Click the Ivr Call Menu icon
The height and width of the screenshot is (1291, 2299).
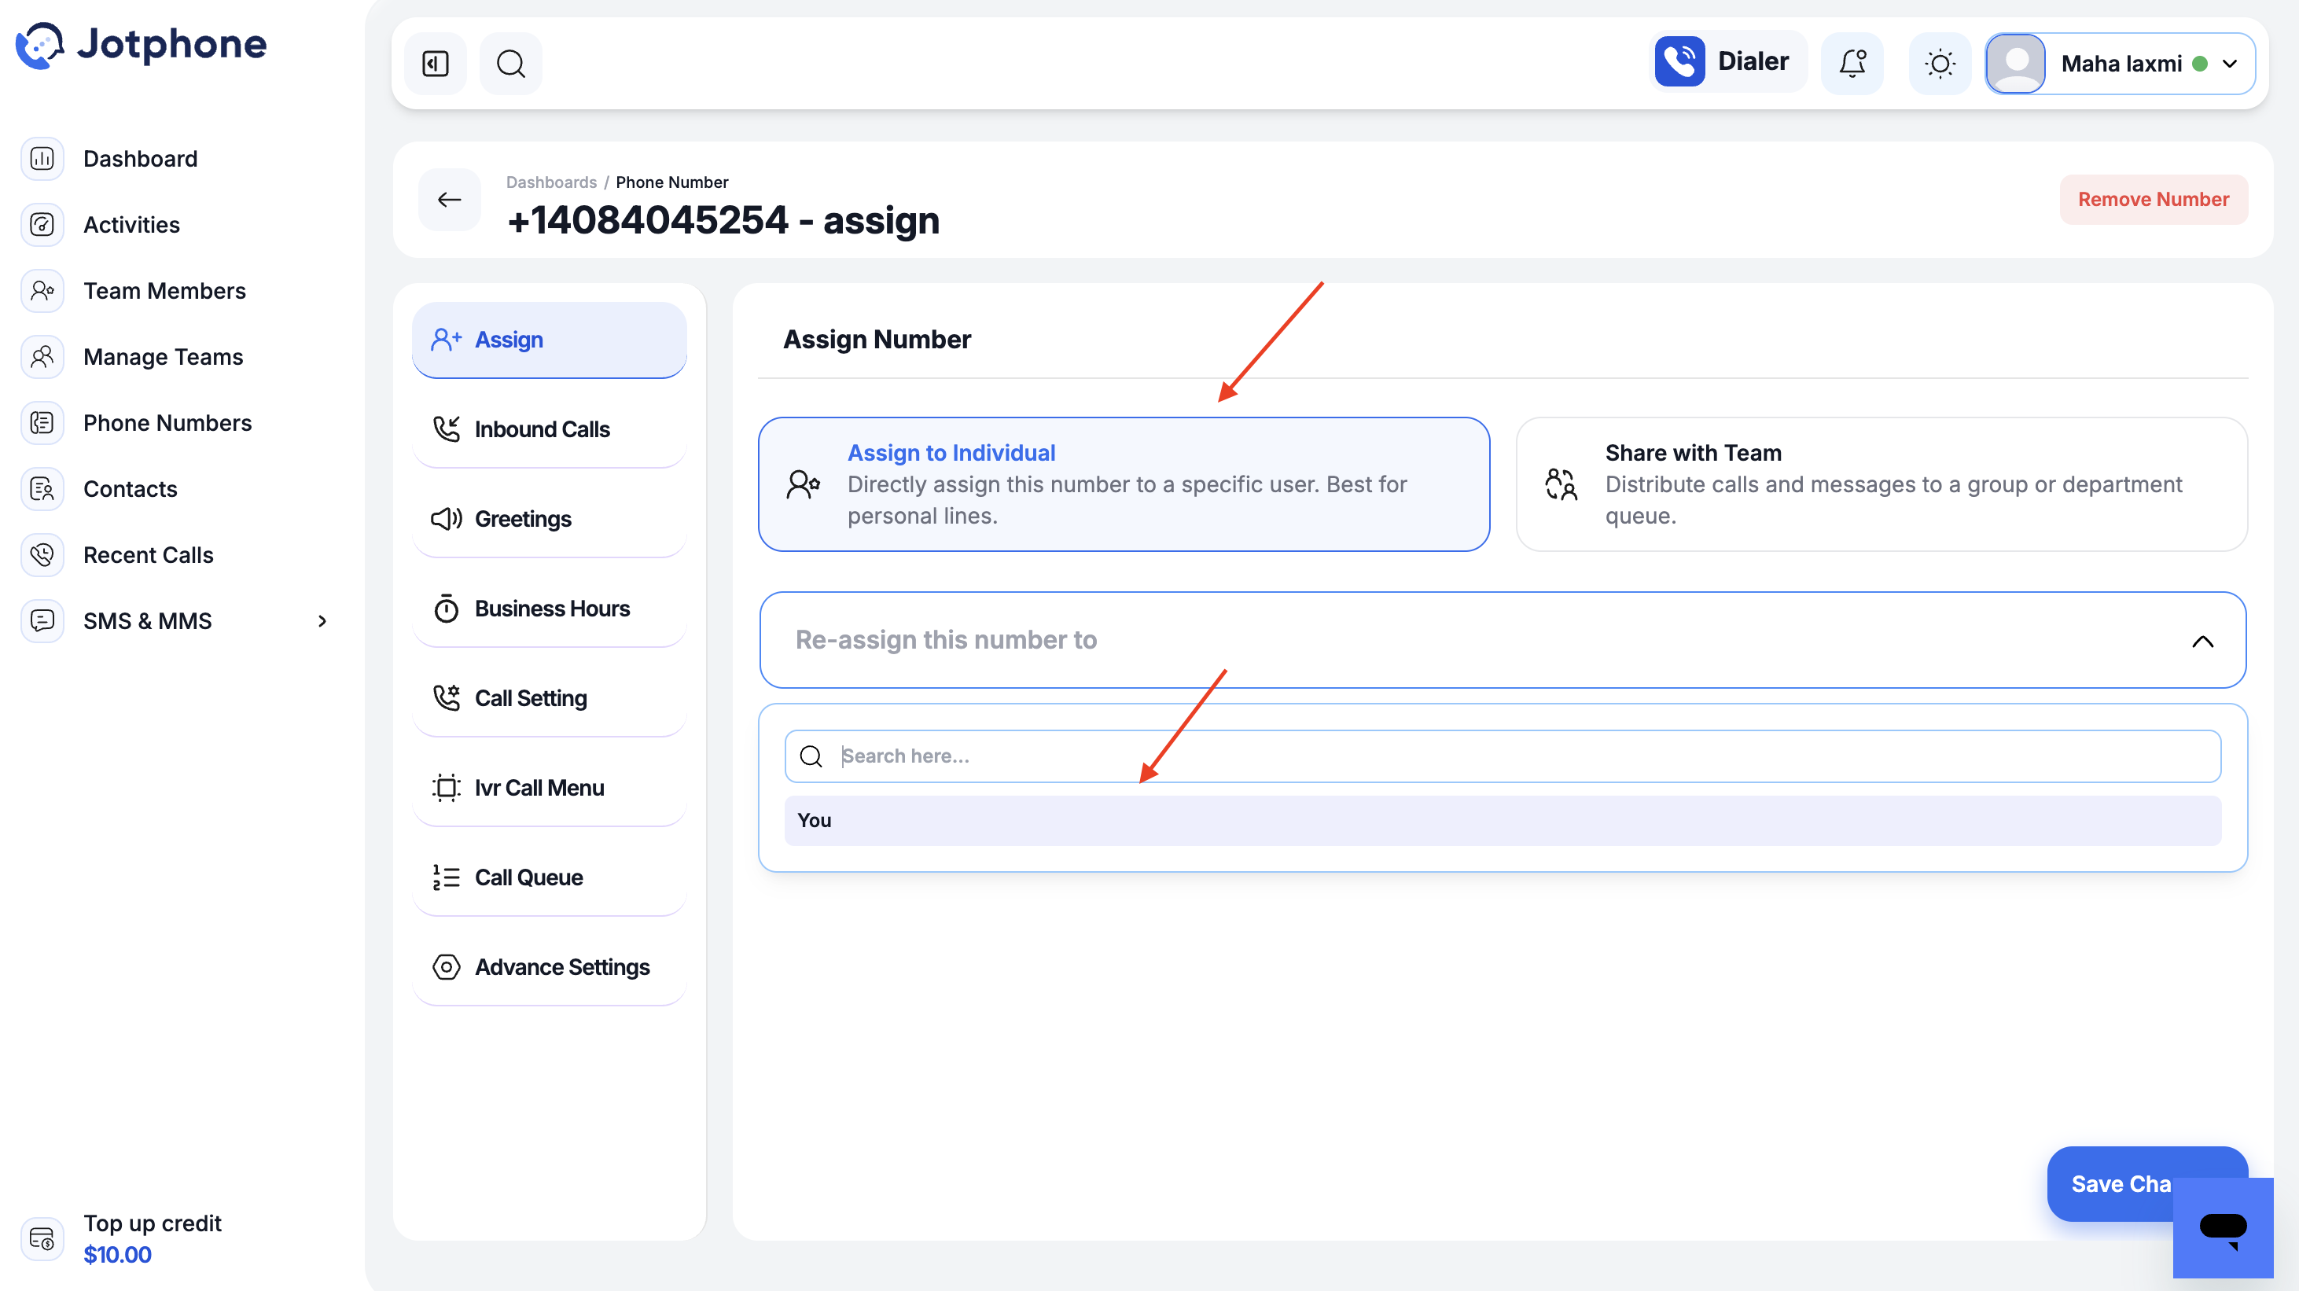tap(447, 788)
